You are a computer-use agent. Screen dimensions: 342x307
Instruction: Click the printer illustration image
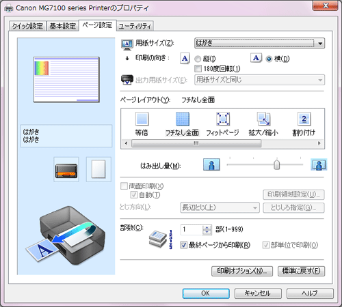point(66,235)
